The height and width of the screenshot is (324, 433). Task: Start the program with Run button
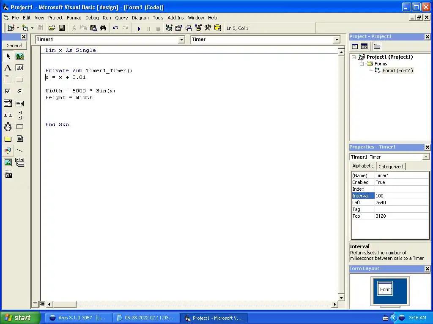click(139, 28)
